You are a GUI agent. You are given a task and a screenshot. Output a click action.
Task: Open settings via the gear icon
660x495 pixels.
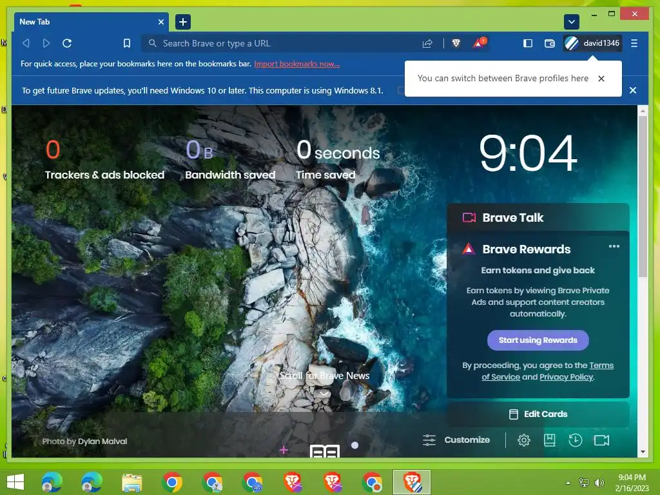coord(523,440)
